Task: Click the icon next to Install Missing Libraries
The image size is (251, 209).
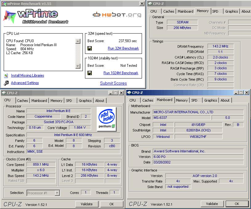Action: pyautogui.click(x=6, y=75)
